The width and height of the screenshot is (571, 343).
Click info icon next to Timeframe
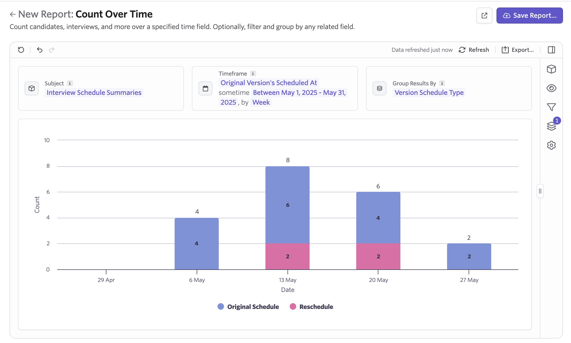click(253, 74)
